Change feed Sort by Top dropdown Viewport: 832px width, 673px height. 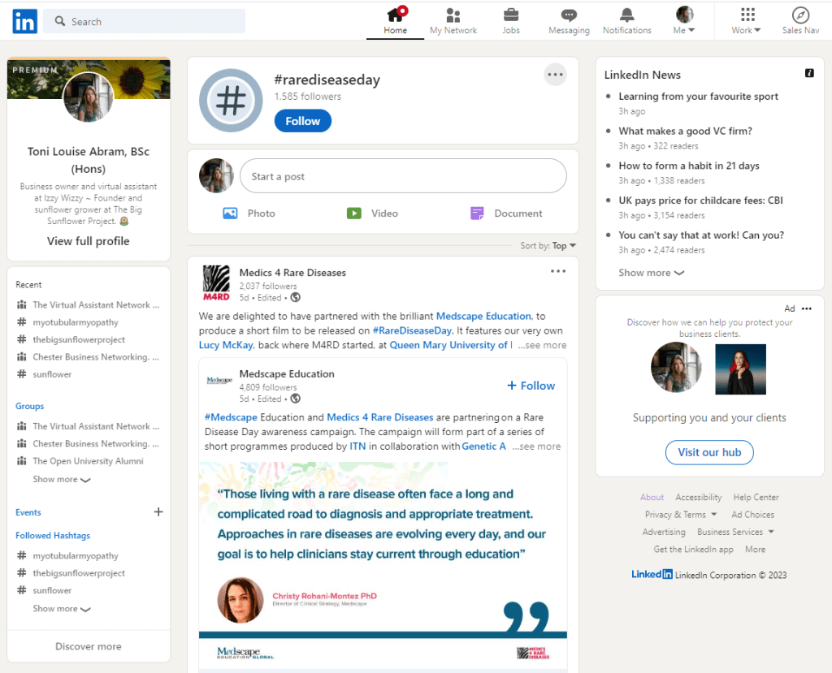click(x=563, y=246)
